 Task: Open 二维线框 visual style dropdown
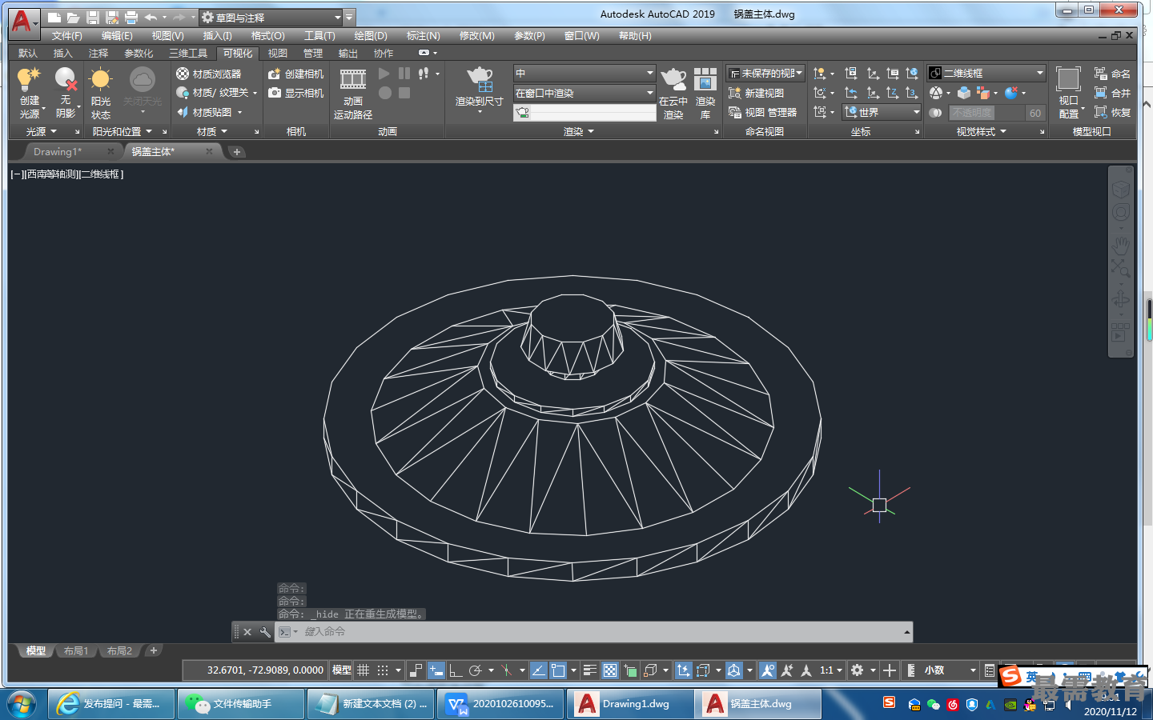click(986, 73)
